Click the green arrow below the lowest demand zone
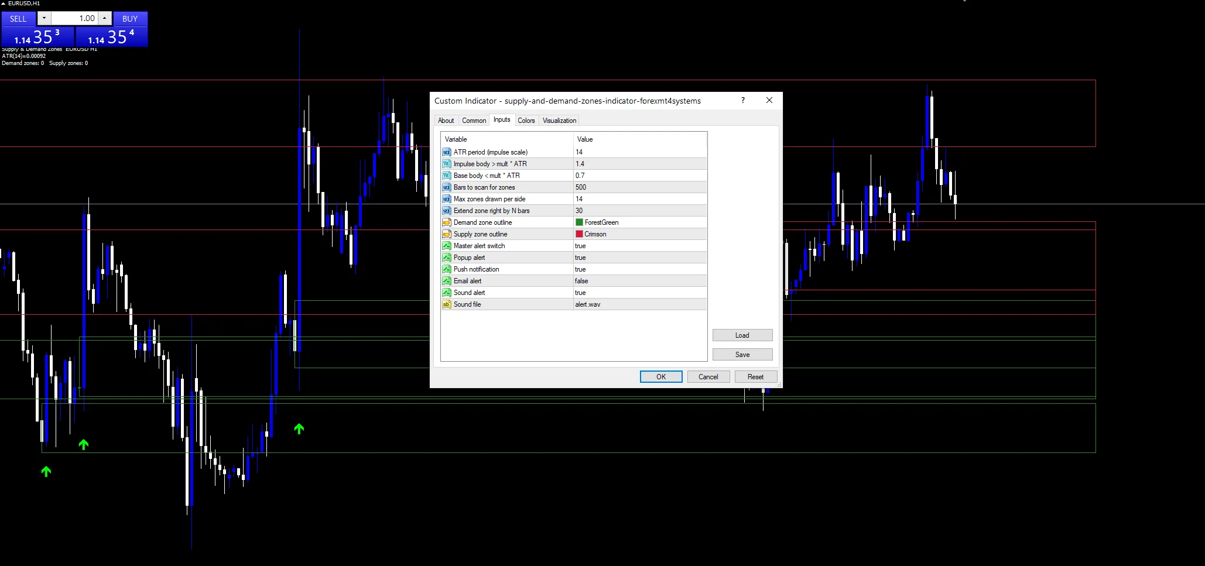The width and height of the screenshot is (1205, 566). coord(46,471)
